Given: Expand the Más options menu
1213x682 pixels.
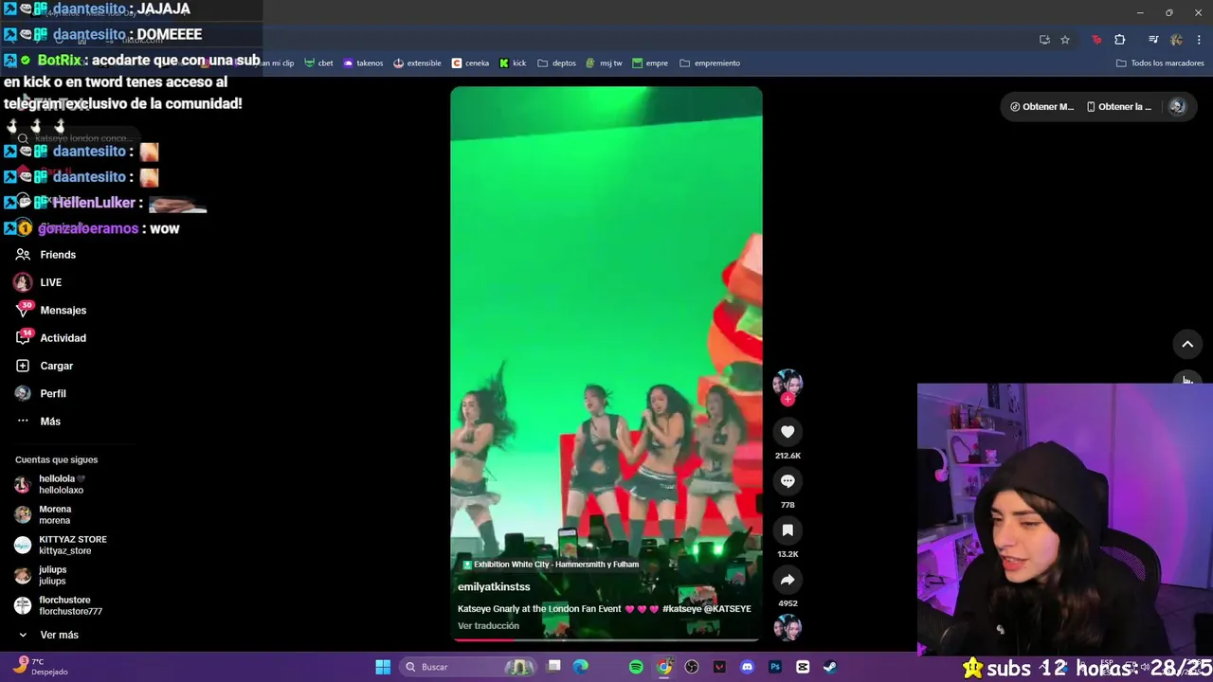Looking at the screenshot, I should pyautogui.click(x=50, y=422).
